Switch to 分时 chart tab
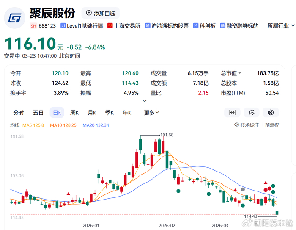 point(19,113)
